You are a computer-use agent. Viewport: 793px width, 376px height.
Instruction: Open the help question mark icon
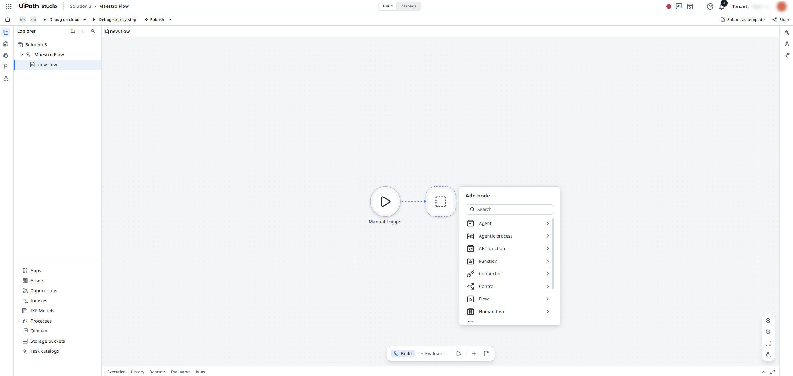point(710,6)
